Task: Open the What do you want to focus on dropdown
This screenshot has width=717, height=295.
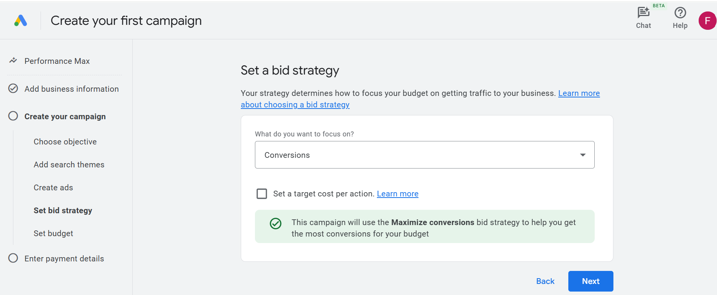Action: pyautogui.click(x=424, y=155)
